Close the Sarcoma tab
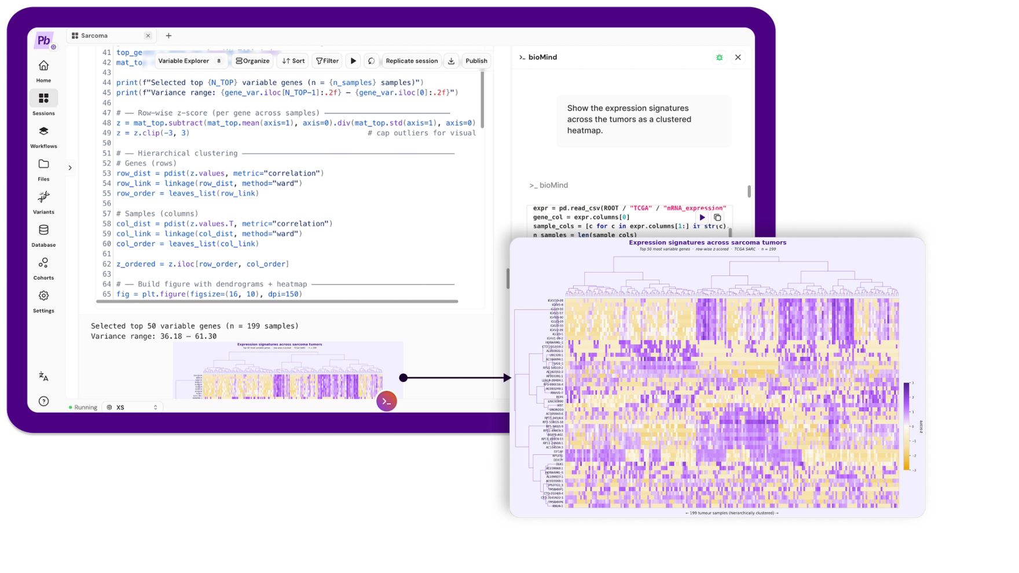This screenshot has width=1019, height=573. [148, 36]
